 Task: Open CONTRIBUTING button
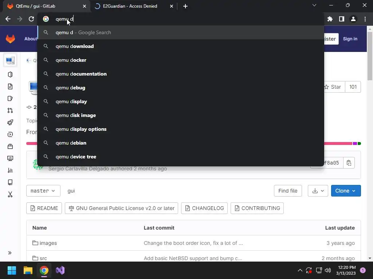coord(257,208)
